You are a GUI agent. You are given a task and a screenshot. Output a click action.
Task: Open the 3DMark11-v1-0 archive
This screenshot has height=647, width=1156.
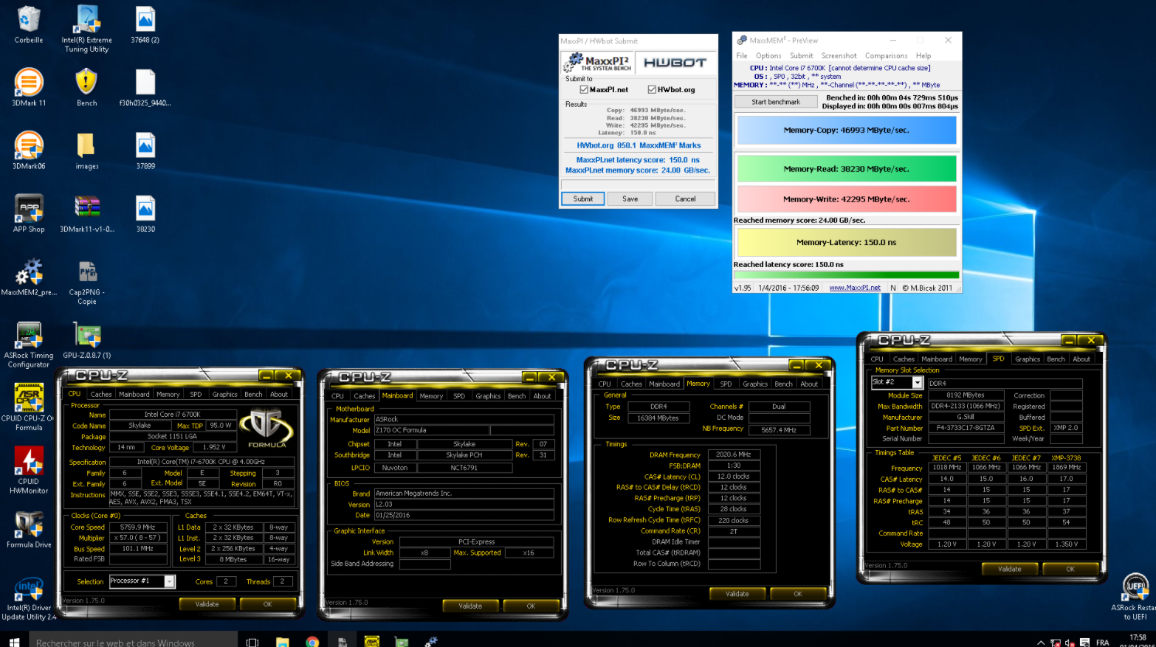[86, 213]
